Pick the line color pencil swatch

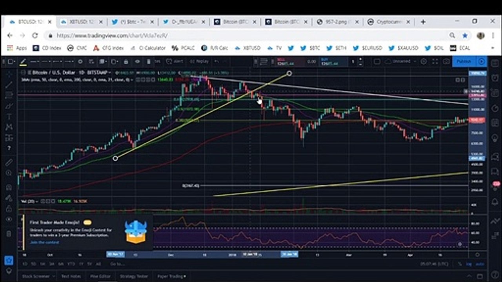click(x=23, y=61)
